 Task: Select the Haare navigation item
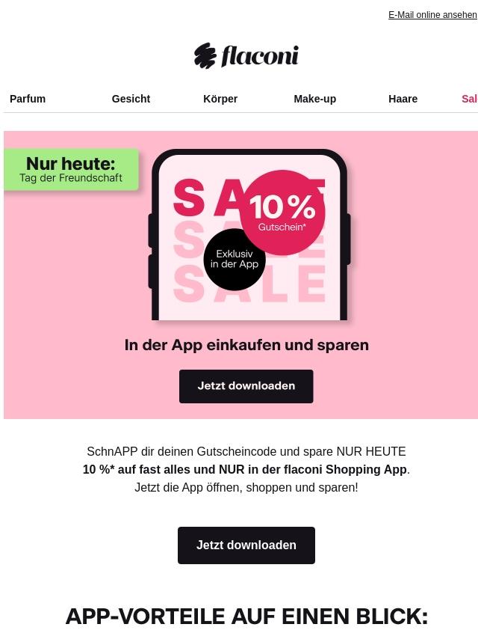(x=403, y=99)
